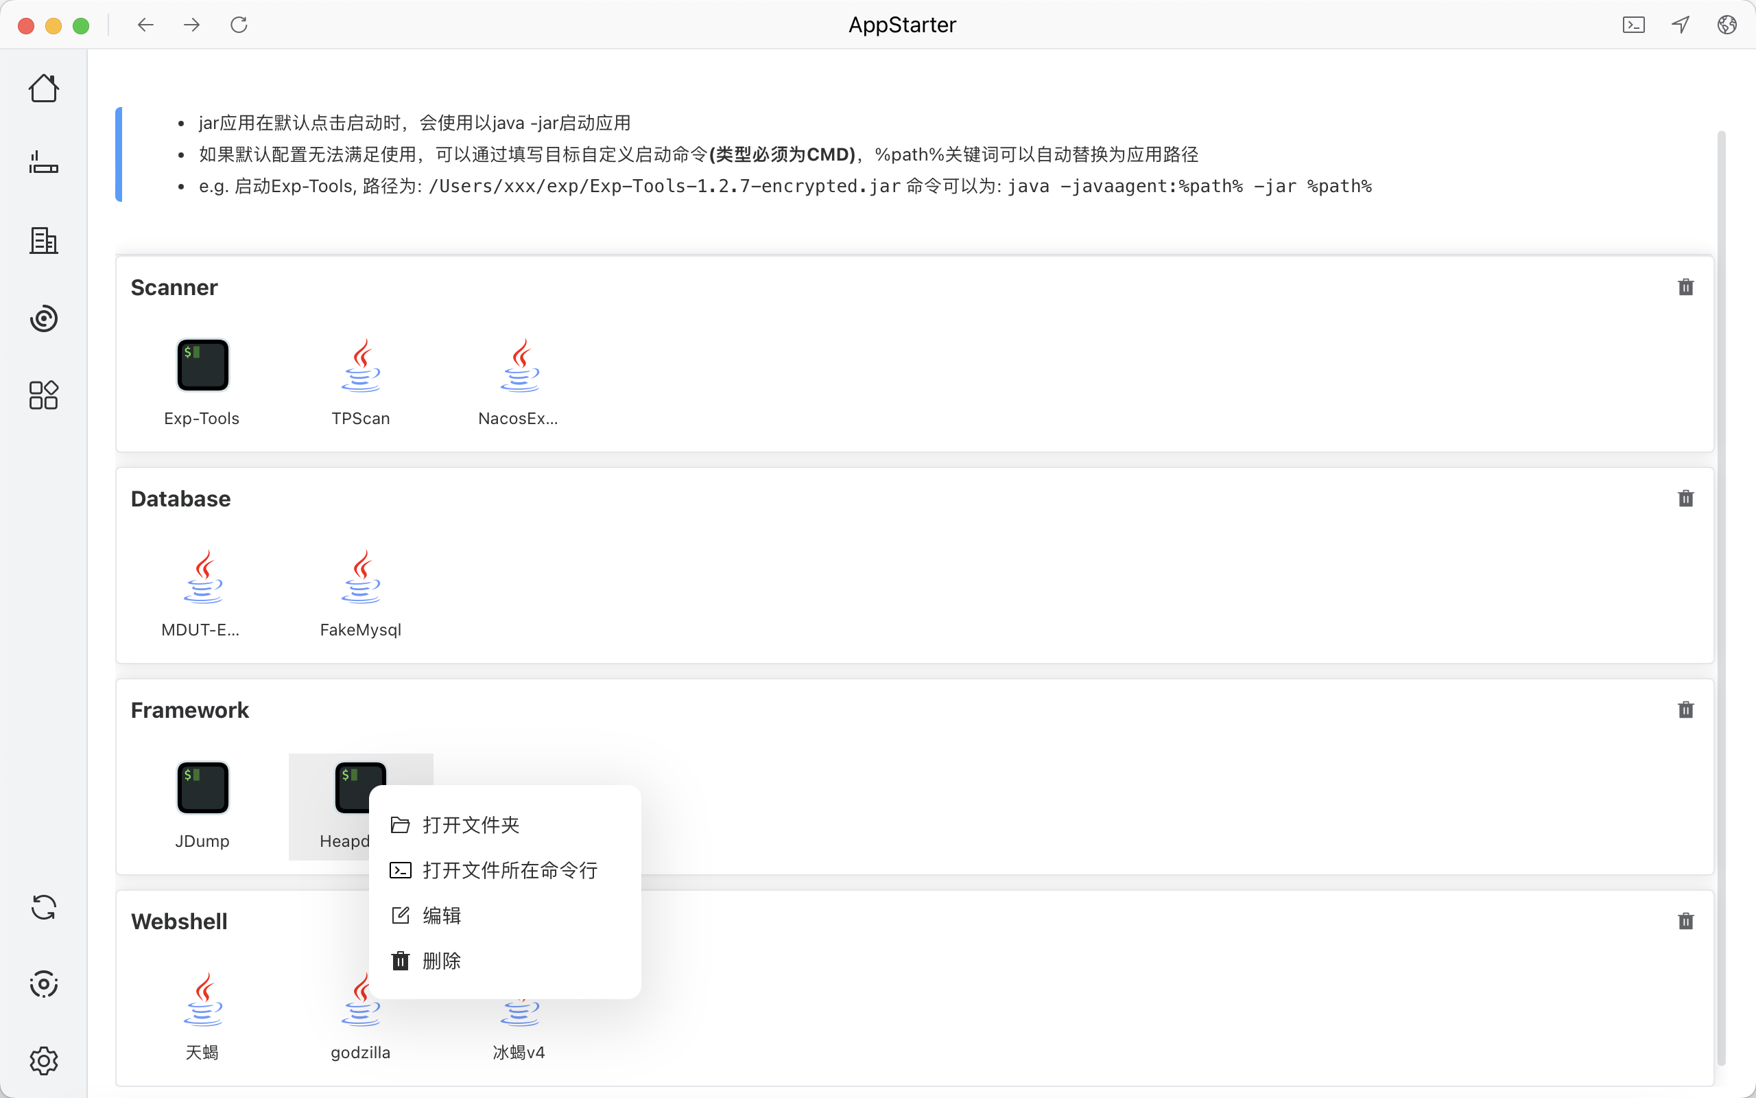
Task: Choose 打开文件夹 from context menu
Action: click(x=470, y=825)
